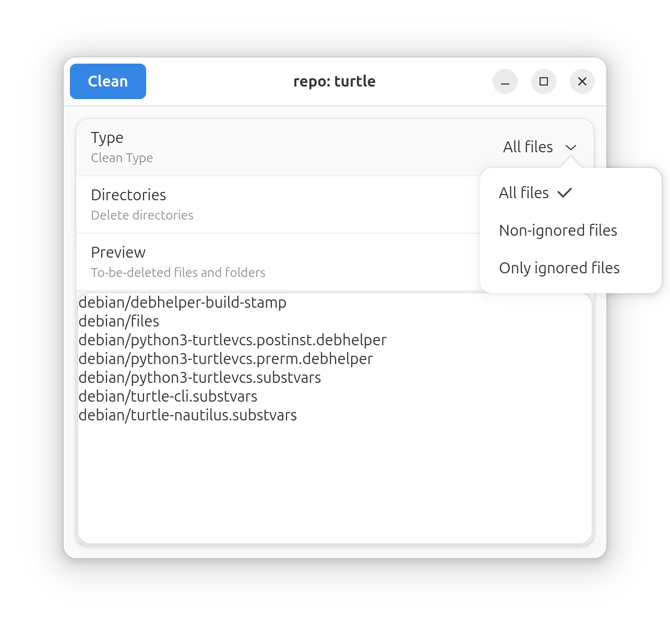Screen dimensions: 670x628
Task: Click the debian/turtle-cli.substvars line
Action: click(167, 396)
